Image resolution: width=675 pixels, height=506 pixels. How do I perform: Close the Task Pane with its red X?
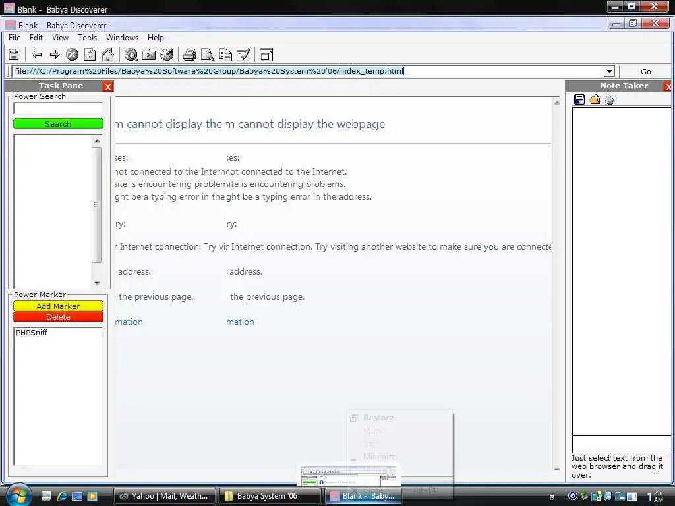pos(107,86)
